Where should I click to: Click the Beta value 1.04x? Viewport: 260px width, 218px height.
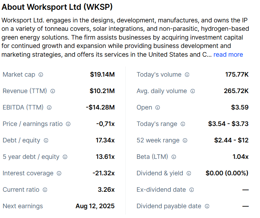click(240, 157)
